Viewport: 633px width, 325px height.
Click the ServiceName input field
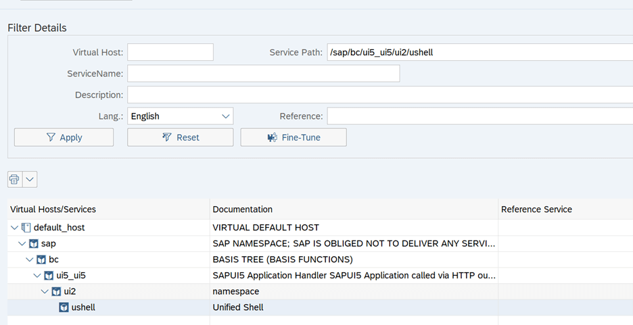[x=264, y=74]
